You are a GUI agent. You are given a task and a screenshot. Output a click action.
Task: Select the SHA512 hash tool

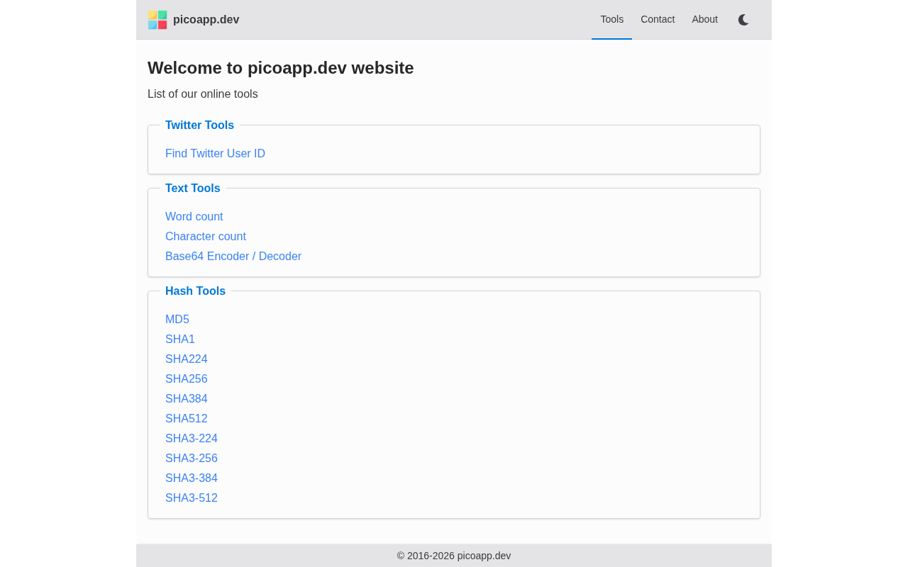(187, 419)
